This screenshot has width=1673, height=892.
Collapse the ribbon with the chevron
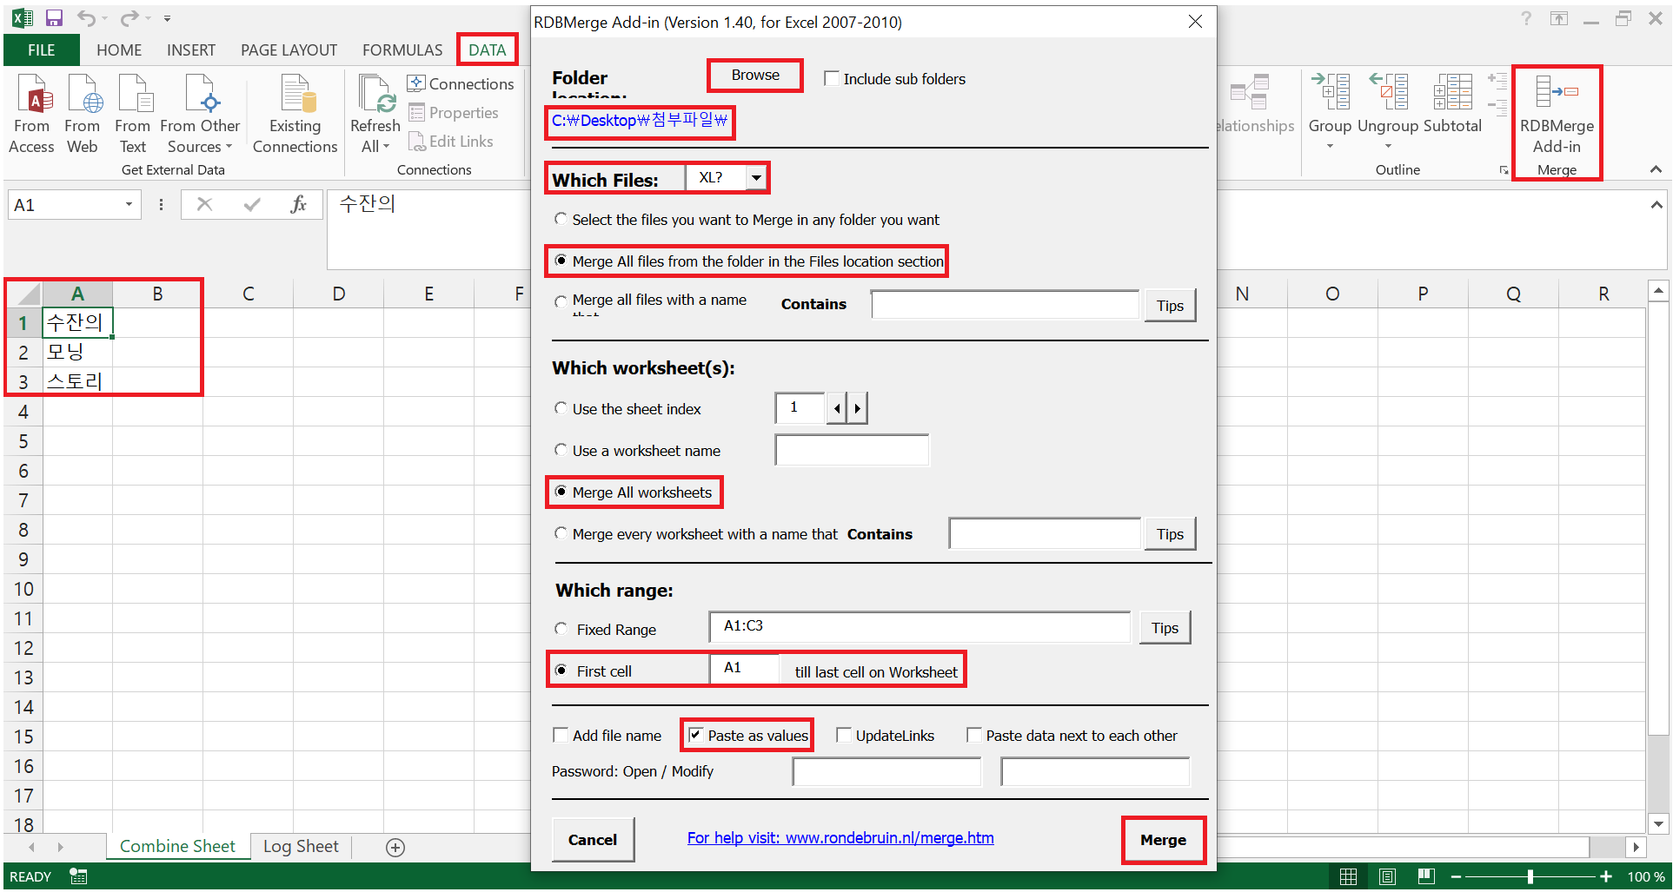[1656, 169]
